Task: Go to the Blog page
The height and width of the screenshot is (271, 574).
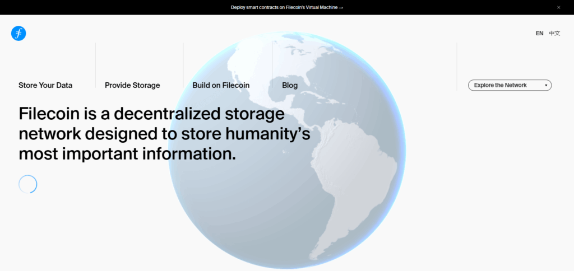Action: pos(290,86)
